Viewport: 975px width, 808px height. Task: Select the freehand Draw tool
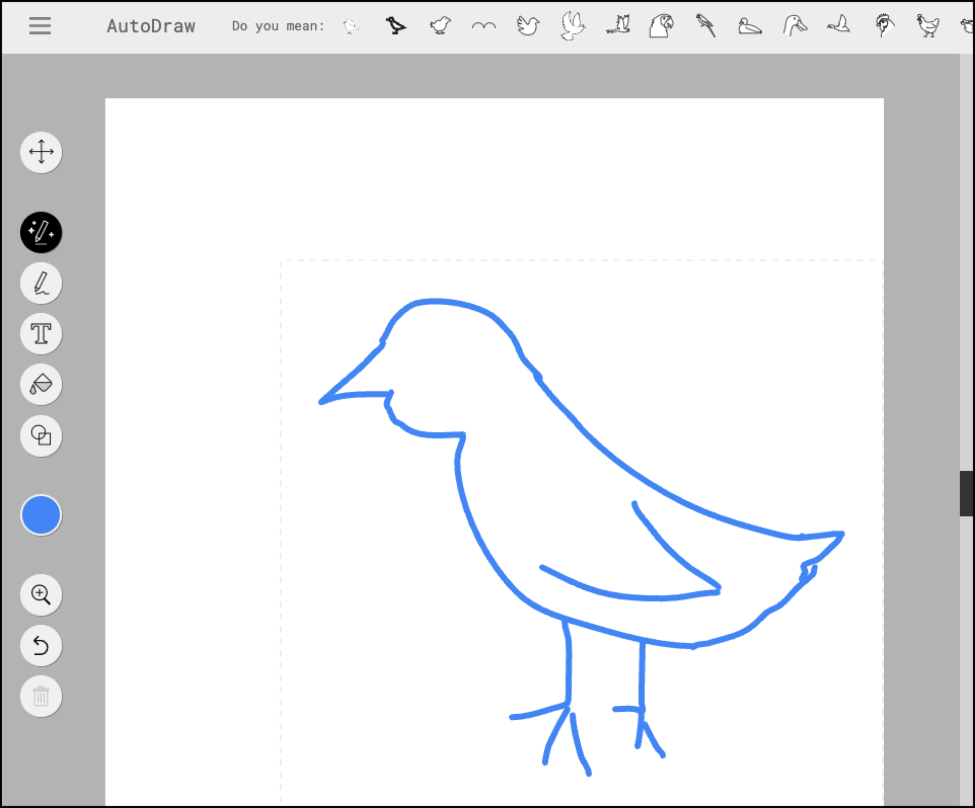coord(41,283)
